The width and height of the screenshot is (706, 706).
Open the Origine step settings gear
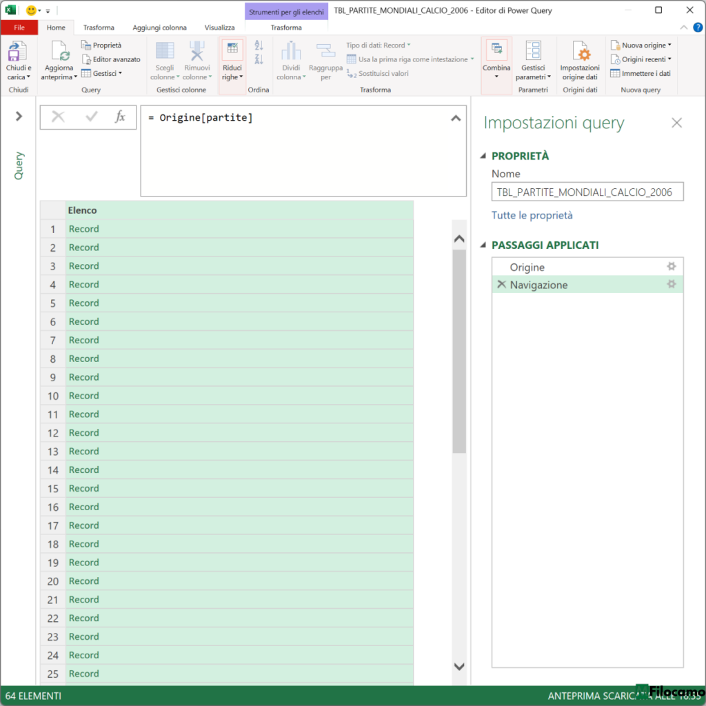tap(672, 267)
